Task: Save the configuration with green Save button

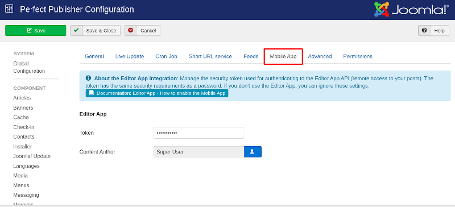Action: (36, 31)
